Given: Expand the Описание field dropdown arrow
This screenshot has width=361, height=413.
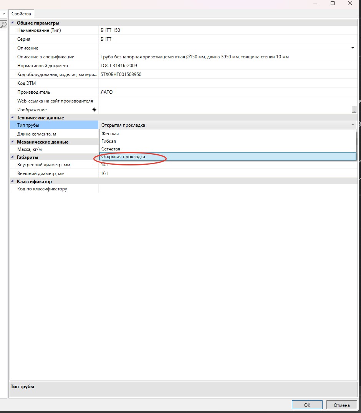Looking at the screenshot, I should tap(353, 48).
